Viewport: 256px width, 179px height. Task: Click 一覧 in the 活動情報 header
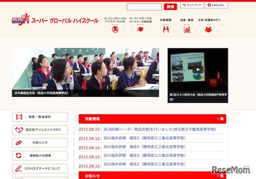220,119
